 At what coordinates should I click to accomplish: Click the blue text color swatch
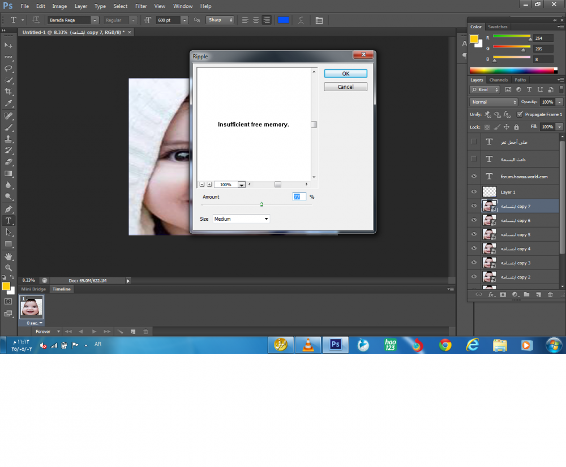pos(283,20)
